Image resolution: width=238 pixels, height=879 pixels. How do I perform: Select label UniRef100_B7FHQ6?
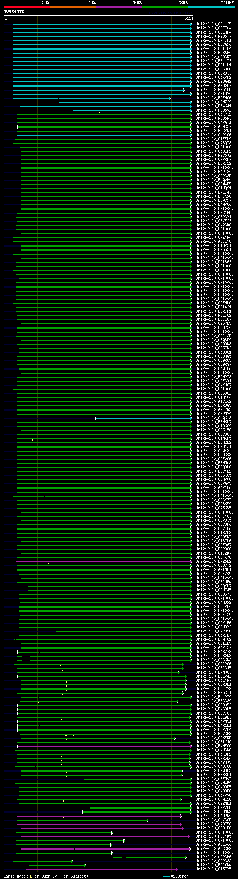[x=213, y=98]
